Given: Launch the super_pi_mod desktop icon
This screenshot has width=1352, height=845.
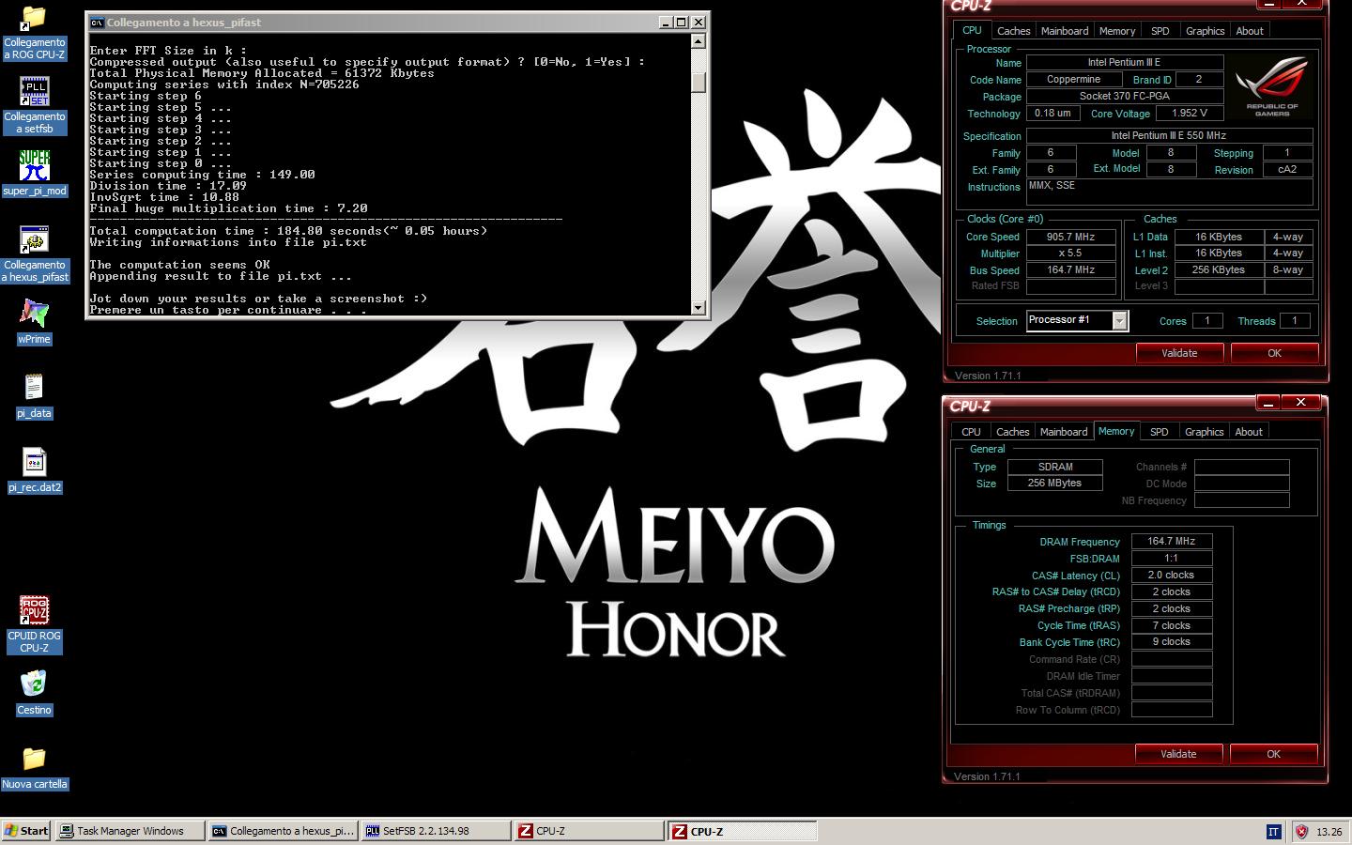Looking at the screenshot, I should pos(34,166).
